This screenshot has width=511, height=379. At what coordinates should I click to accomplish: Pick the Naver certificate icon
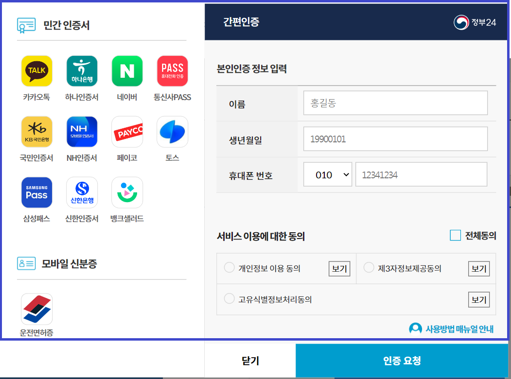click(127, 71)
